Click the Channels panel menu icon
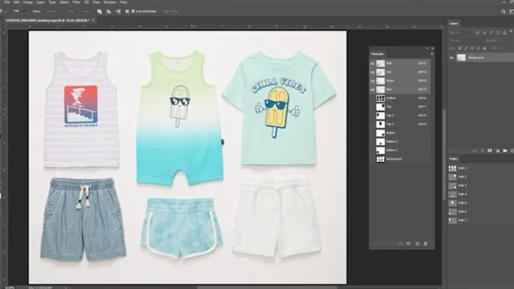The height and width of the screenshot is (289, 514). click(430, 54)
